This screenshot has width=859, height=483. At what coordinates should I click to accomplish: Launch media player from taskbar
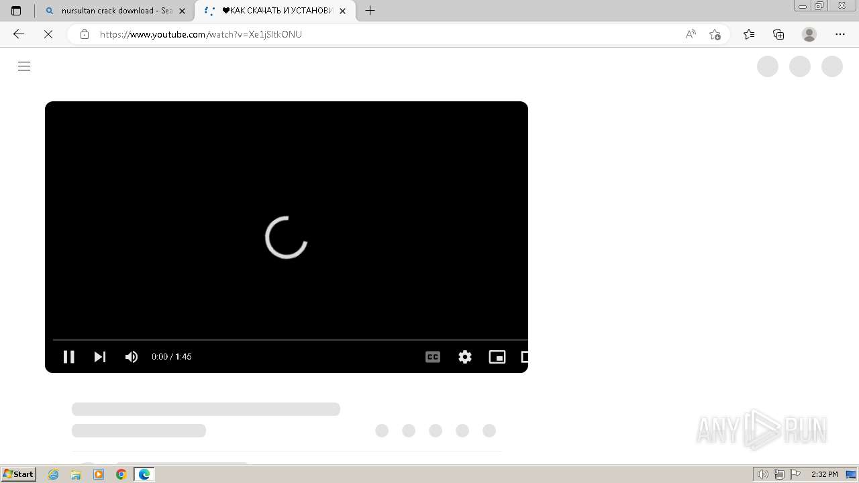99,474
